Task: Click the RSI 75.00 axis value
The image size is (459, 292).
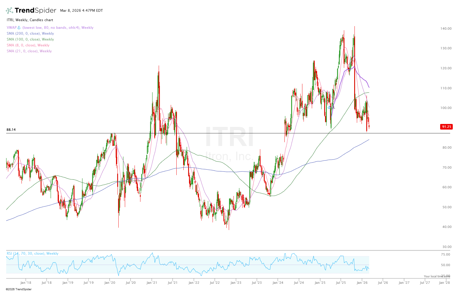Action: (445, 255)
